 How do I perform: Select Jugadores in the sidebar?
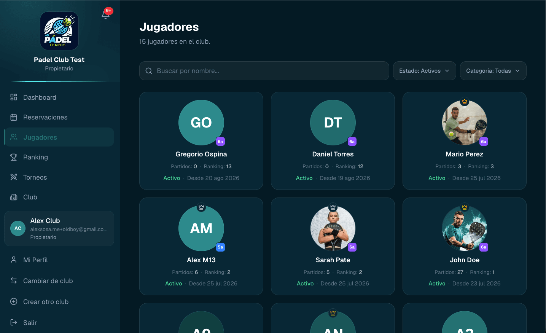59,137
